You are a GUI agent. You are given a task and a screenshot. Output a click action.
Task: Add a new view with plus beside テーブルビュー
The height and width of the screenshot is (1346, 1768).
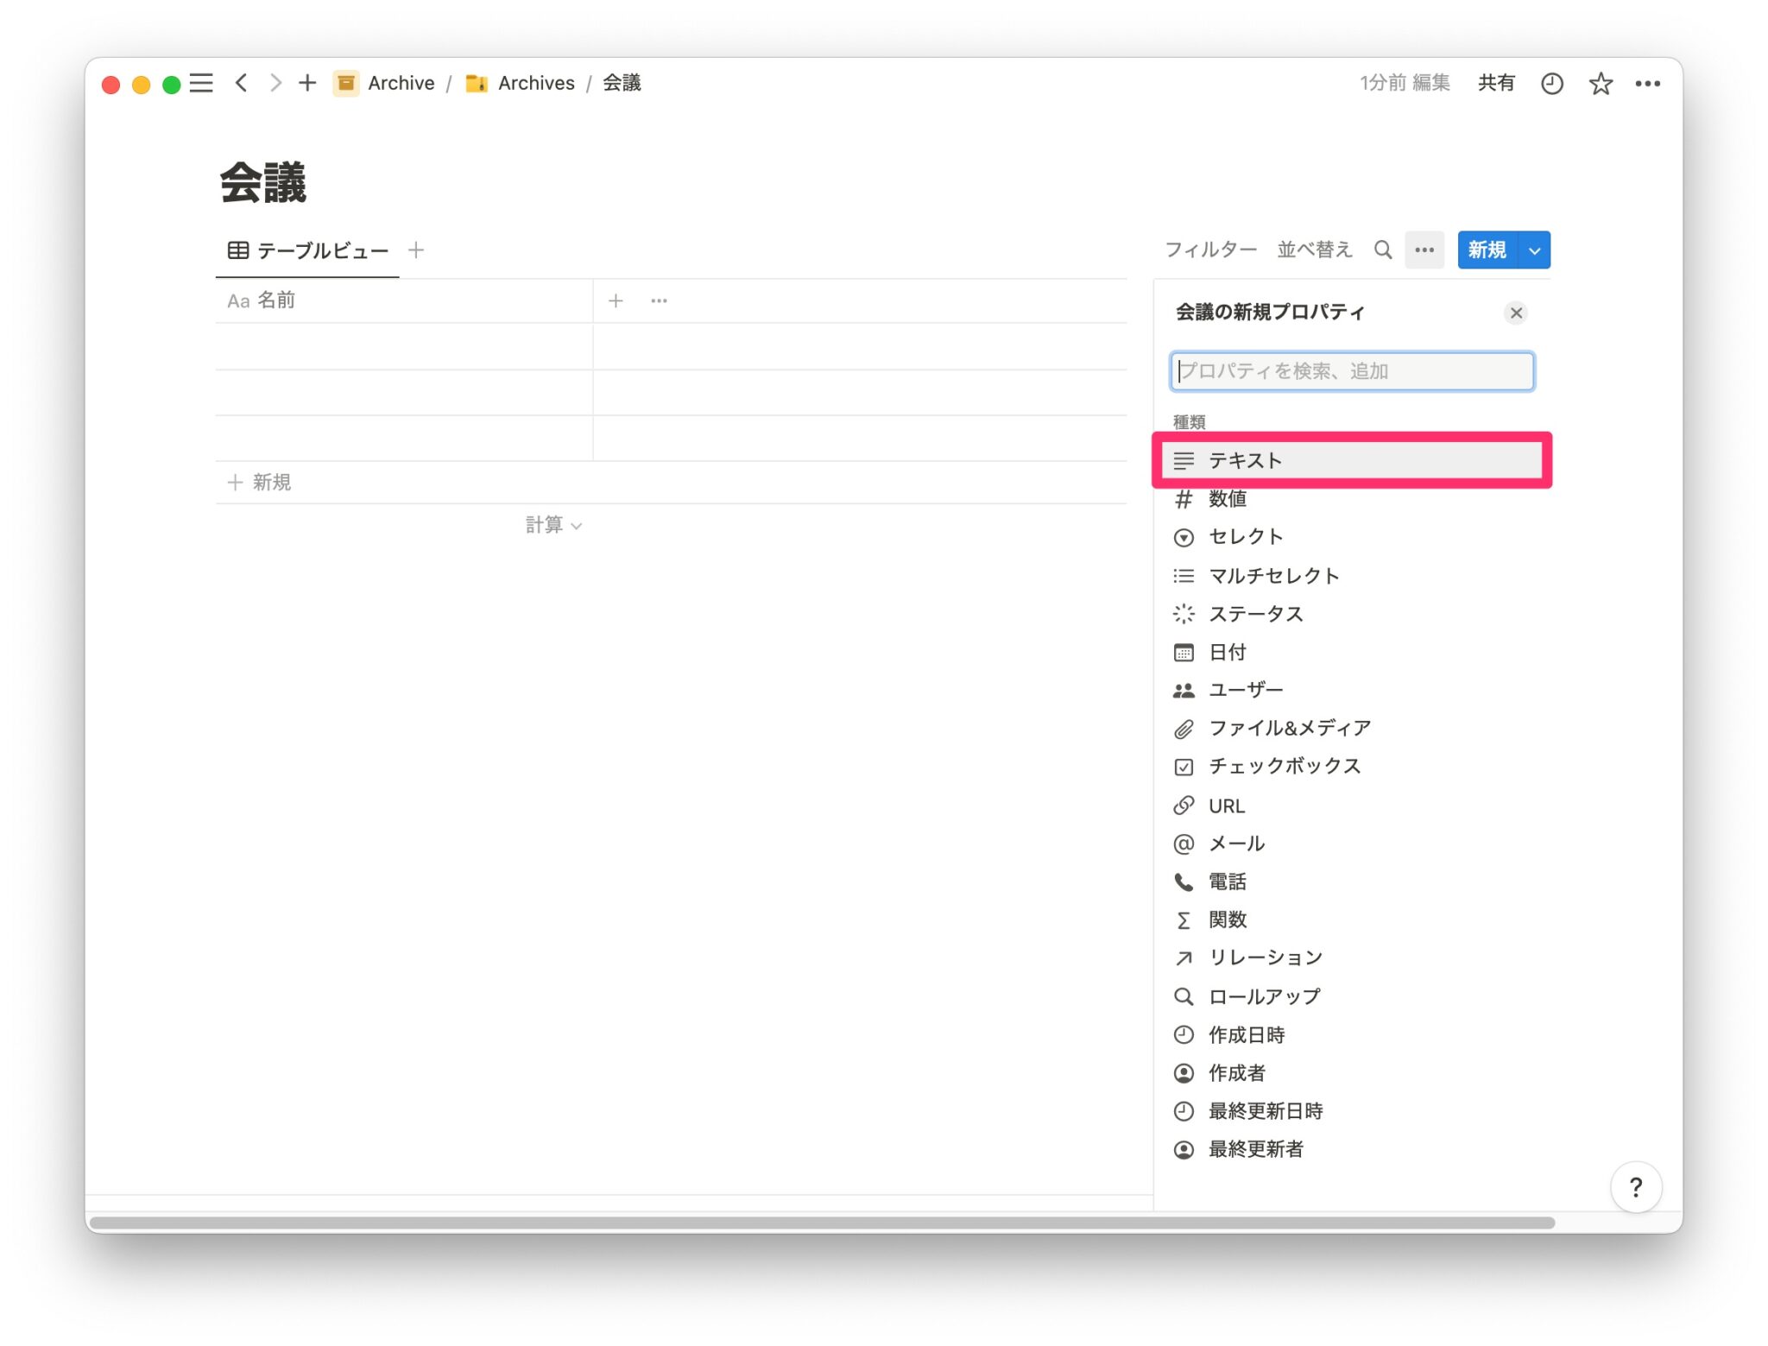coord(416,250)
